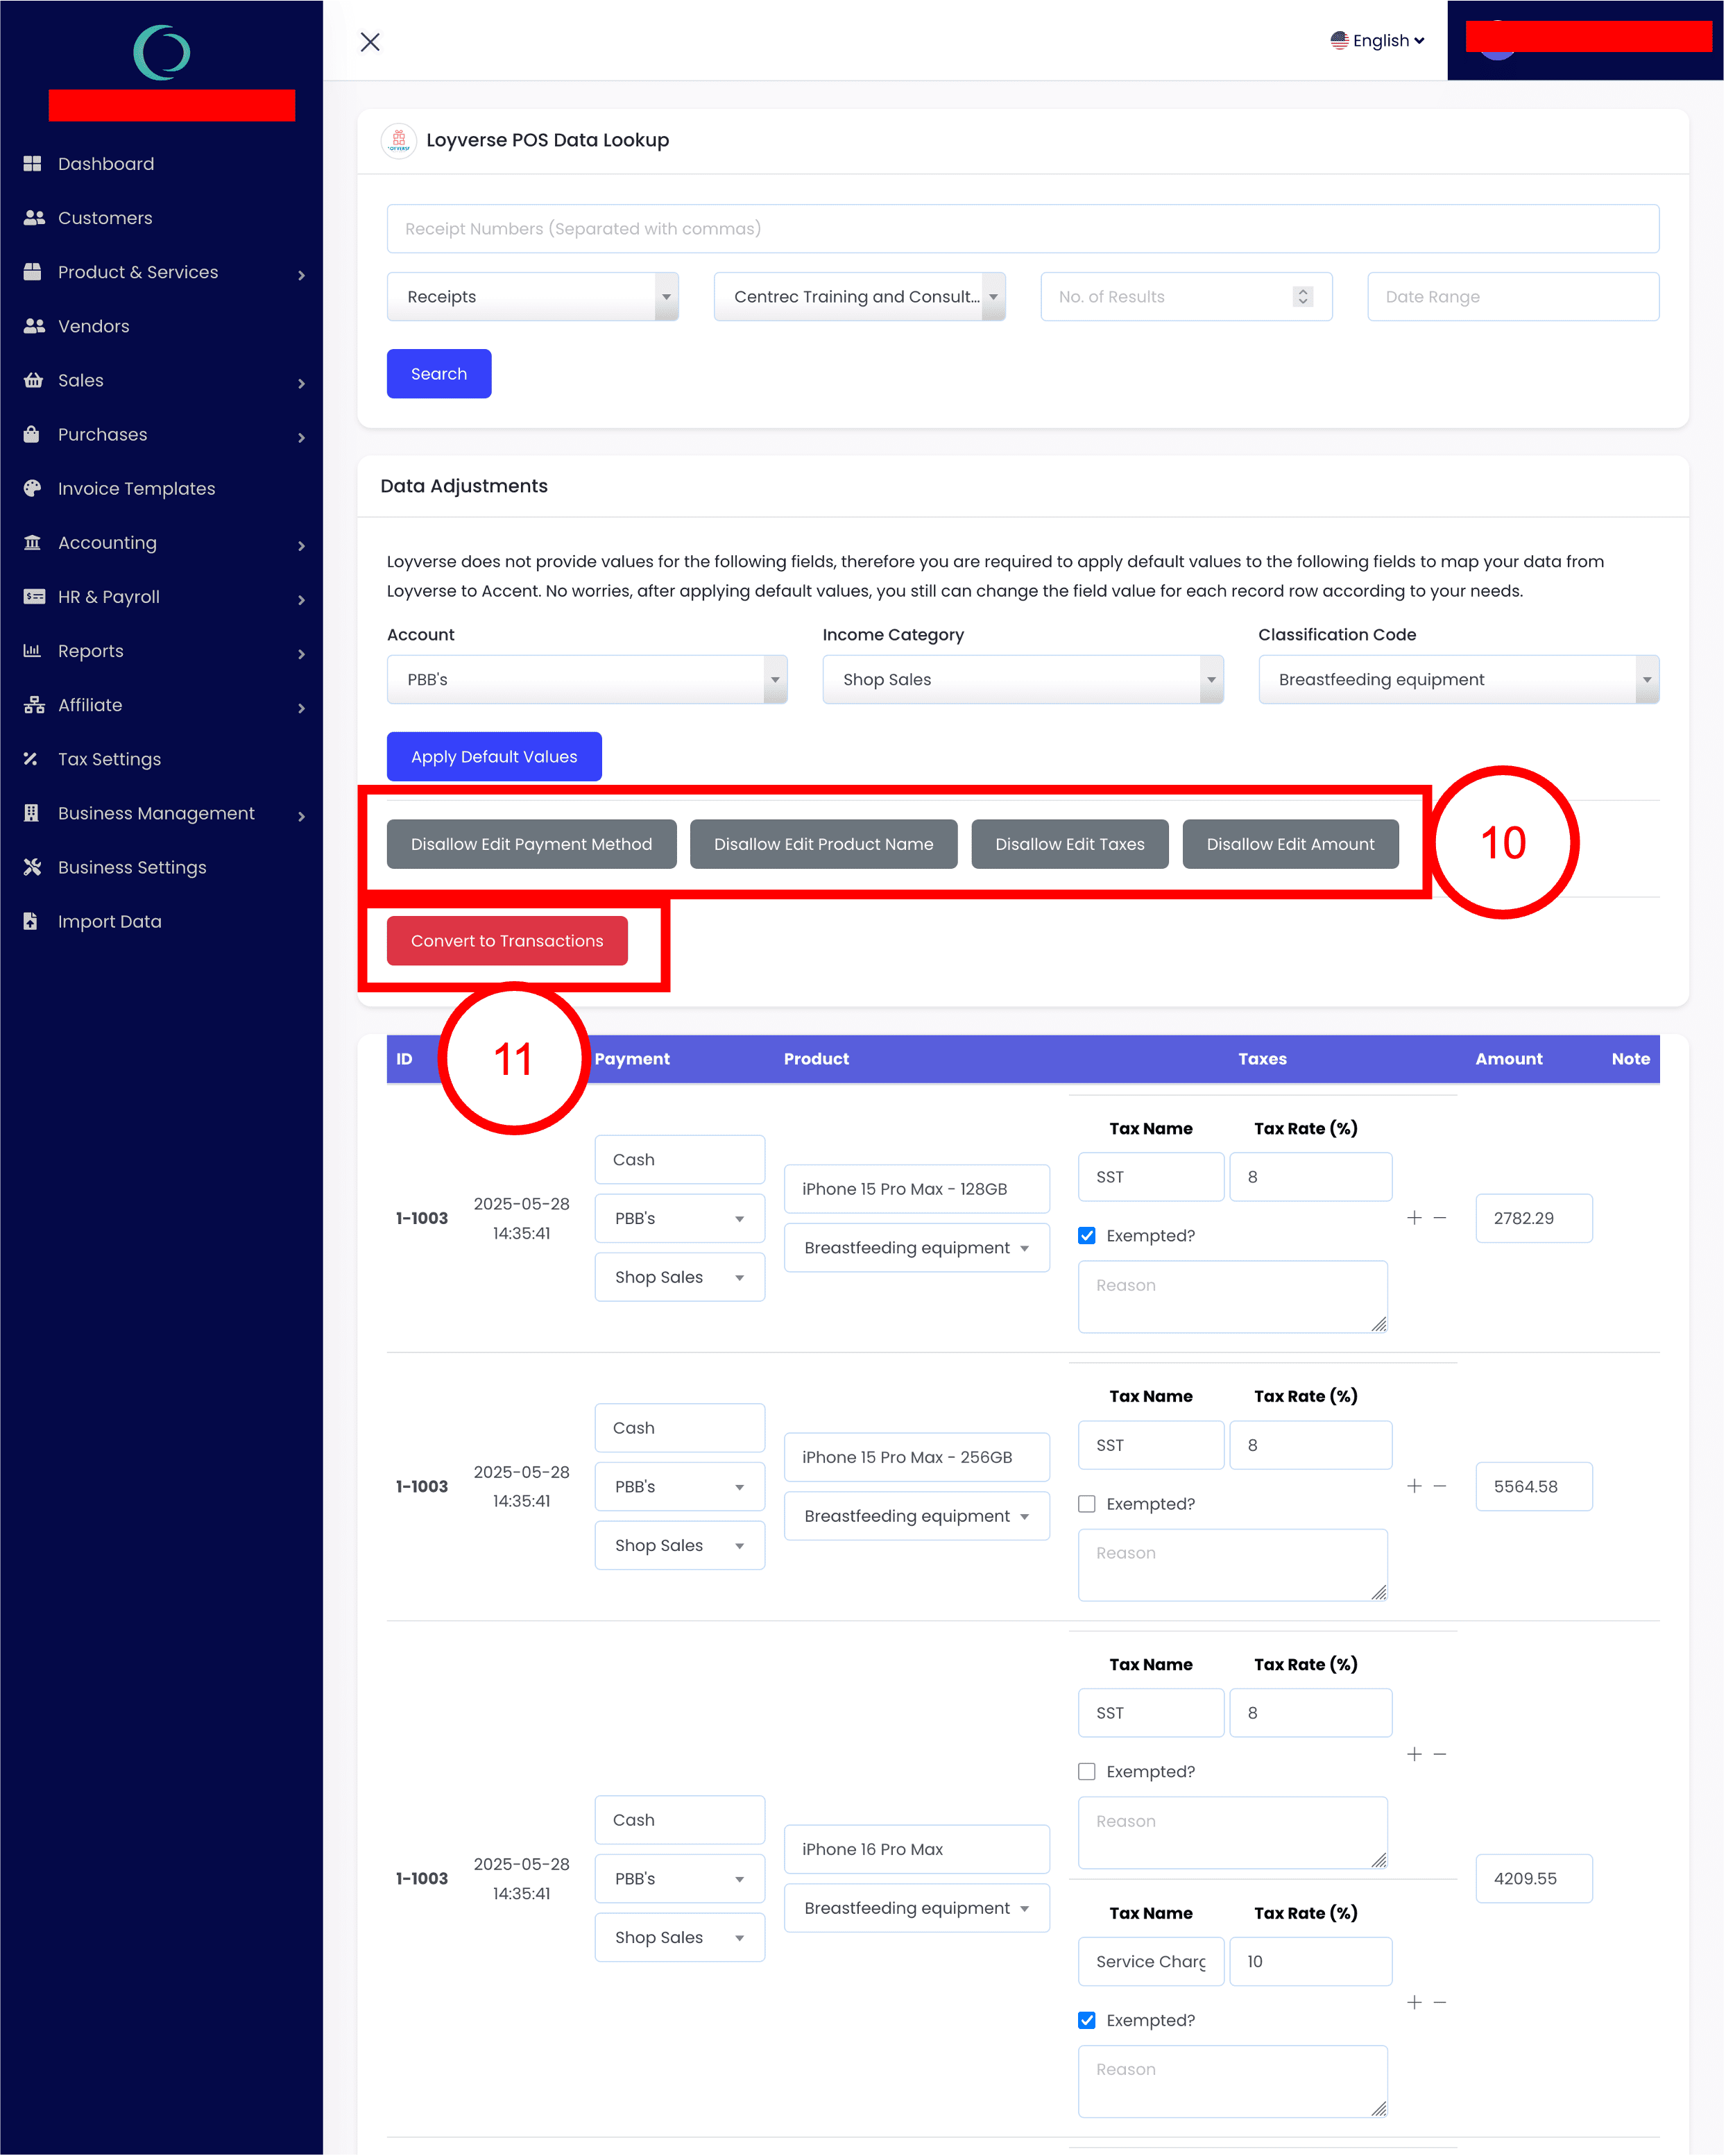Image resolution: width=1726 pixels, height=2156 pixels.
Task: Open the English language selector
Action: [x=1377, y=41]
